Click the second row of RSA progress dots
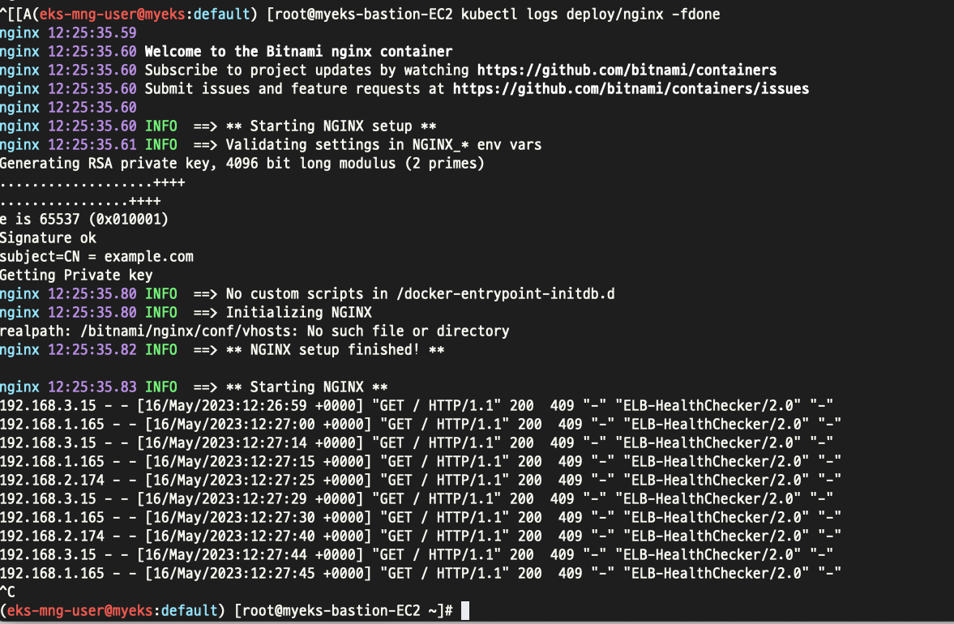 tap(80, 201)
